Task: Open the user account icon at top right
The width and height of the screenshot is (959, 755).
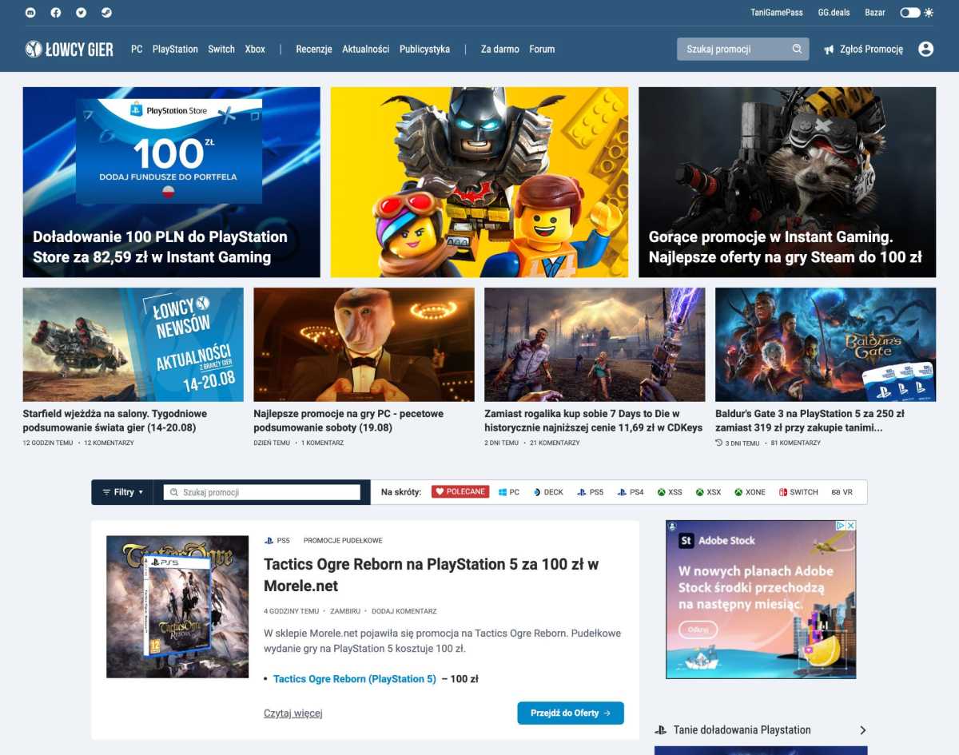Action: pos(925,49)
